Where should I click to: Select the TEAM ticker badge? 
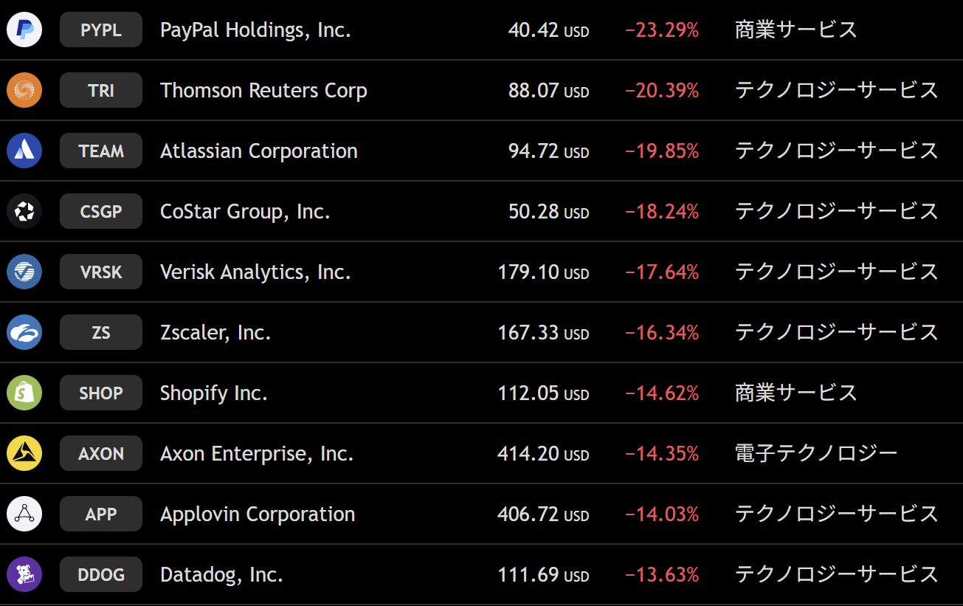[101, 151]
